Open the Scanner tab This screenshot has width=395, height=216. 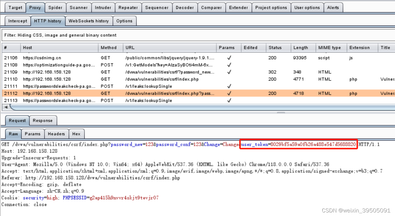pos(78,8)
